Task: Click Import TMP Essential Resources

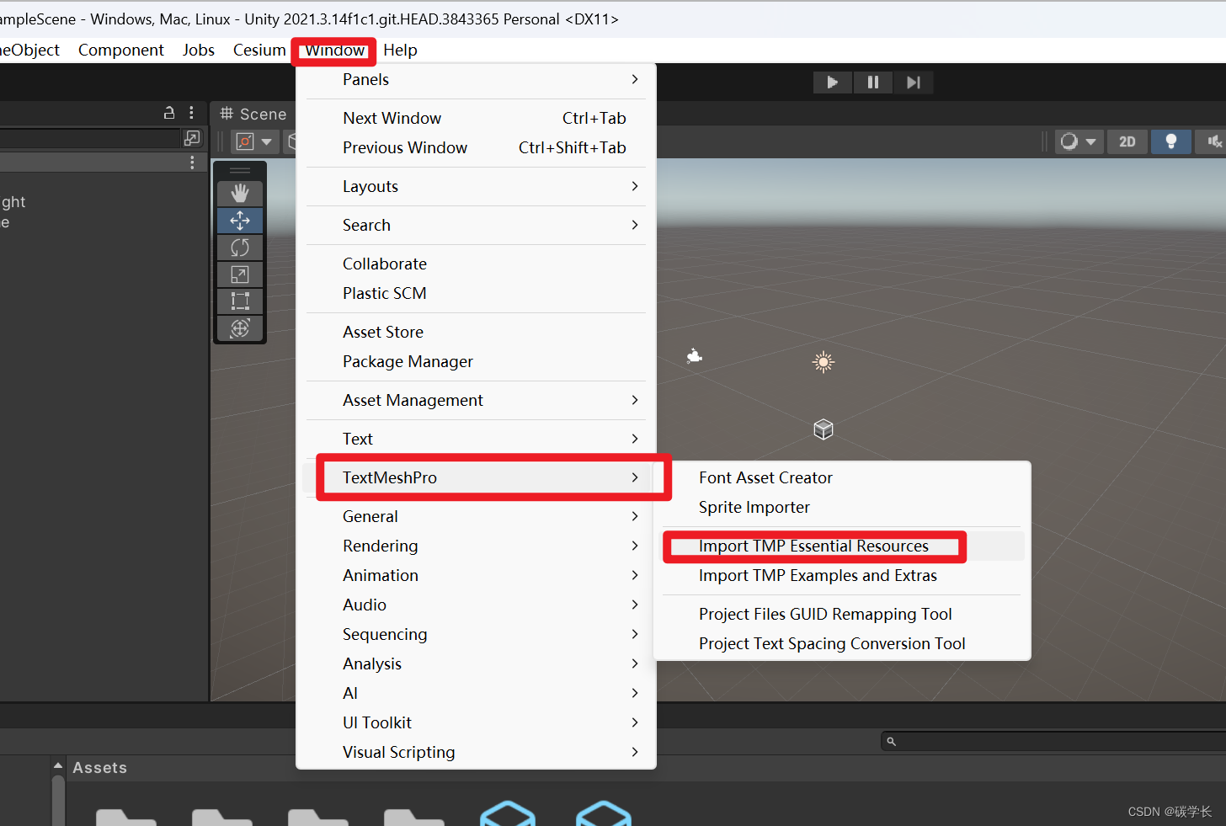Action: [842, 546]
